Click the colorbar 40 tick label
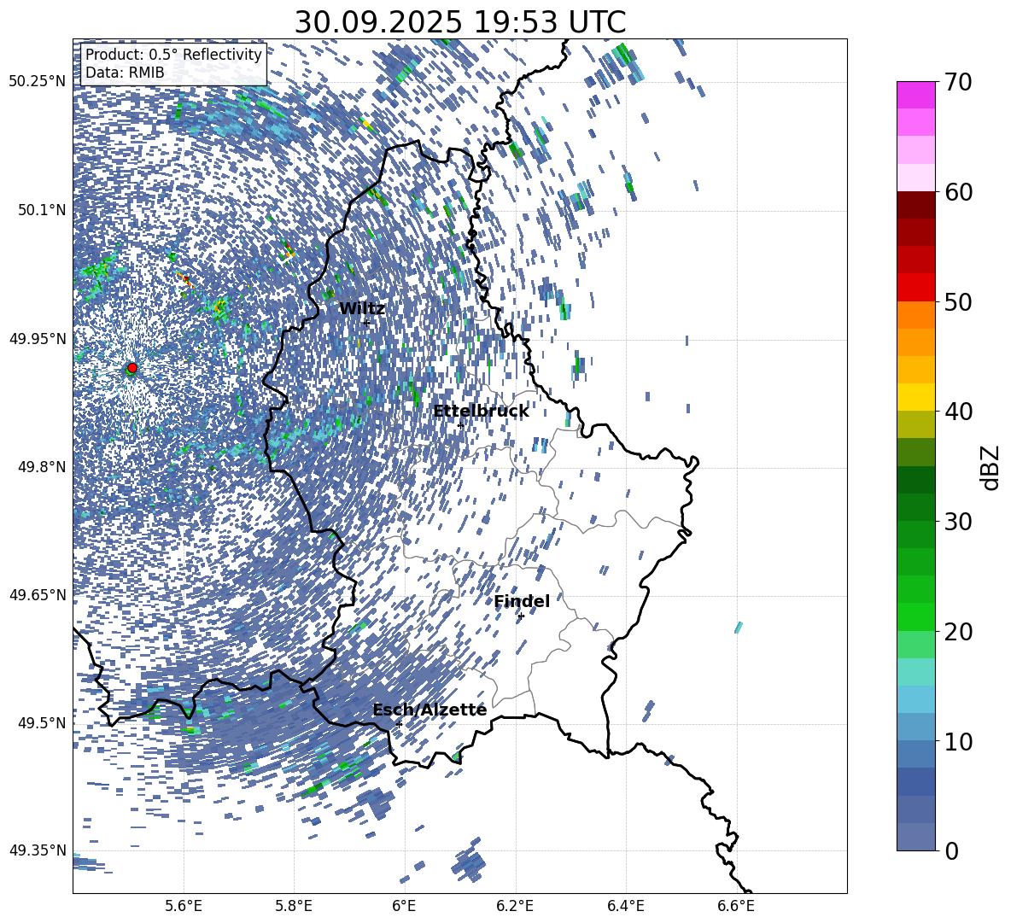The height and width of the screenshot is (923, 1011). coord(959,412)
